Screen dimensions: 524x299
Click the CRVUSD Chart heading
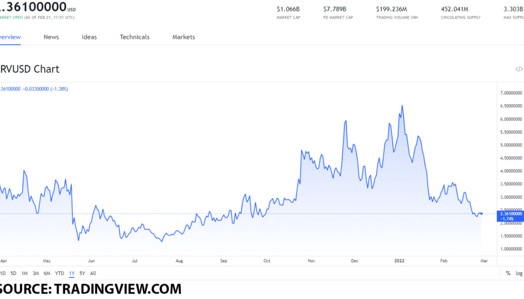[x=30, y=69]
